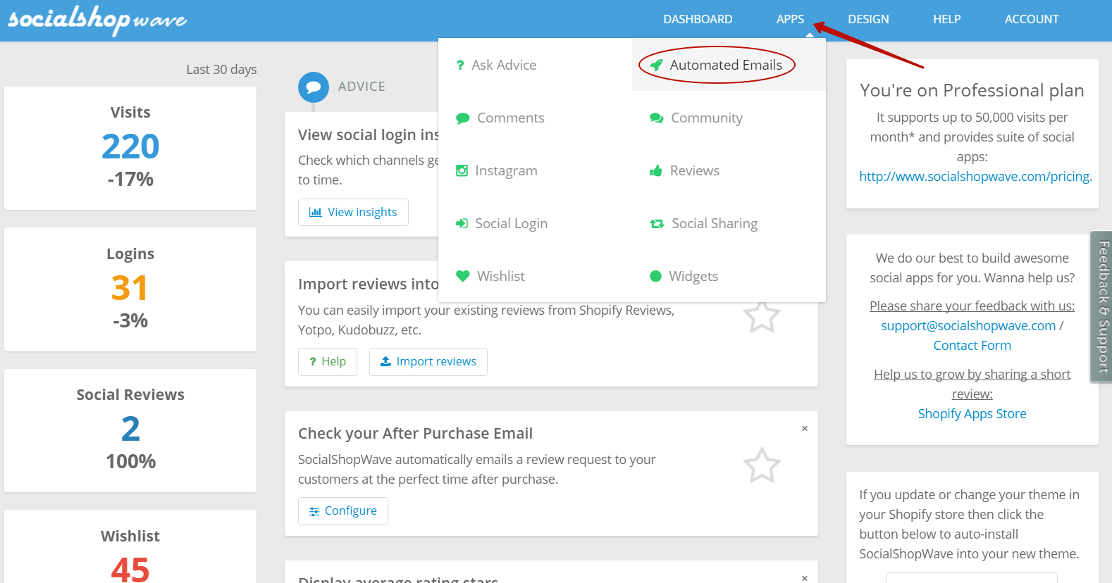1112x583 pixels.
Task: Click the support@socialshopwave.com email link
Action: coord(968,325)
